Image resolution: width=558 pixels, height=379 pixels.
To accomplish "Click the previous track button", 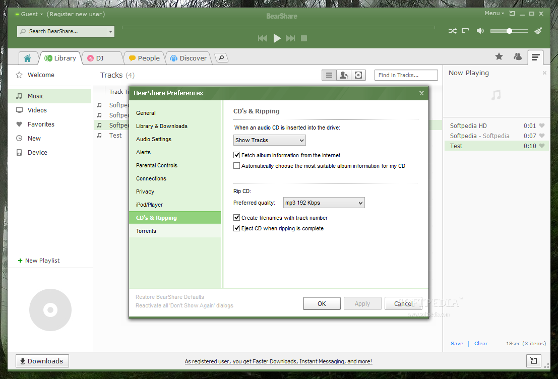I will click(263, 38).
